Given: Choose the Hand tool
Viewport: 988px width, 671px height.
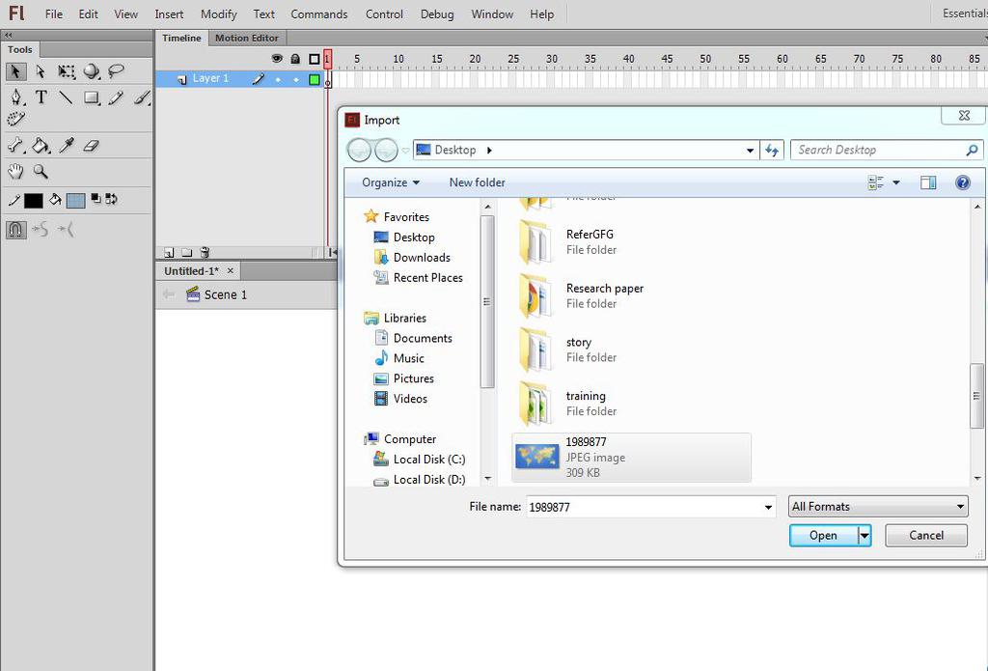Looking at the screenshot, I should point(15,171).
